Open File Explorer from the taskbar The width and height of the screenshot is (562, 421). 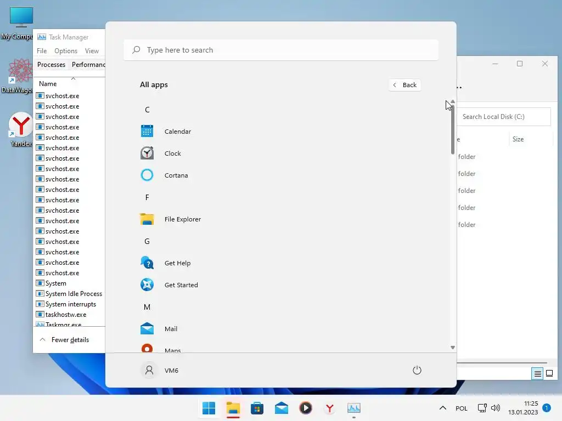[x=233, y=408]
